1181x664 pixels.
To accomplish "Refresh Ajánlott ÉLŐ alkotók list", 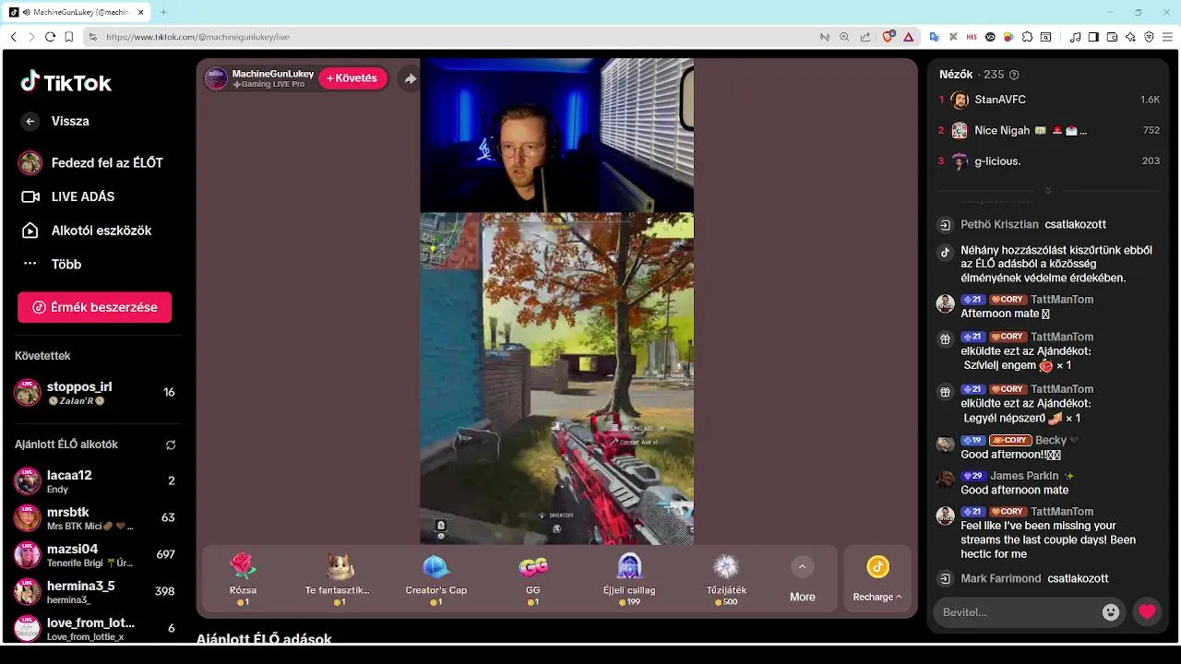I will coord(171,445).
